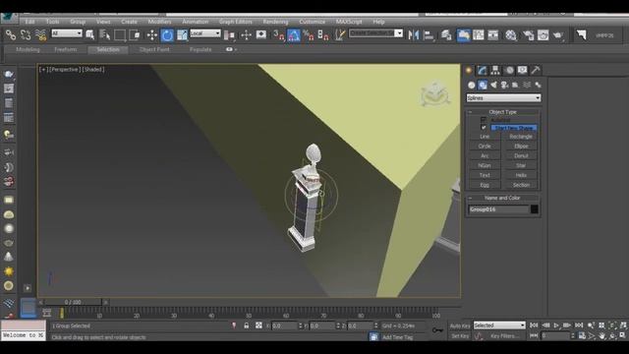Activate the Select and Move tool
The image size is (629, 354).
click(x=152, y=35)
